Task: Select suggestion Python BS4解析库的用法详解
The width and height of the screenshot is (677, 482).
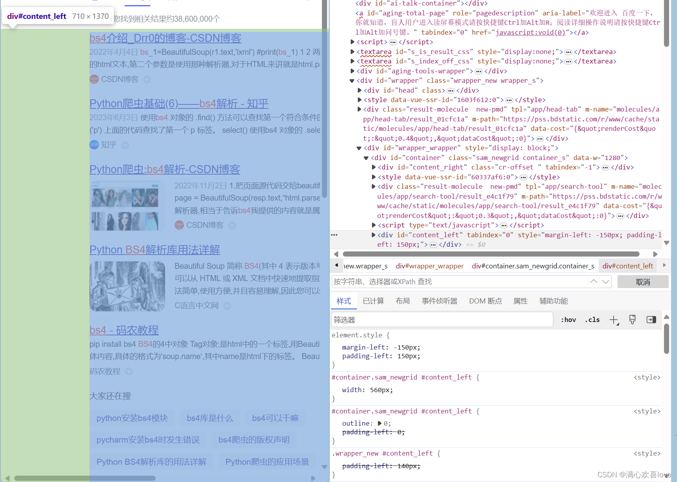Action: 151,462
